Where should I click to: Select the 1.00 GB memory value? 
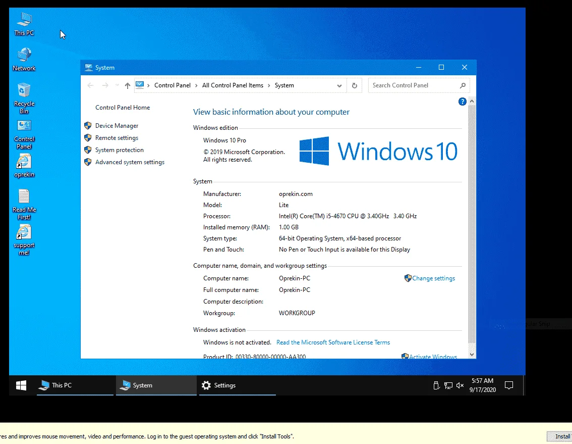point(289,227)
